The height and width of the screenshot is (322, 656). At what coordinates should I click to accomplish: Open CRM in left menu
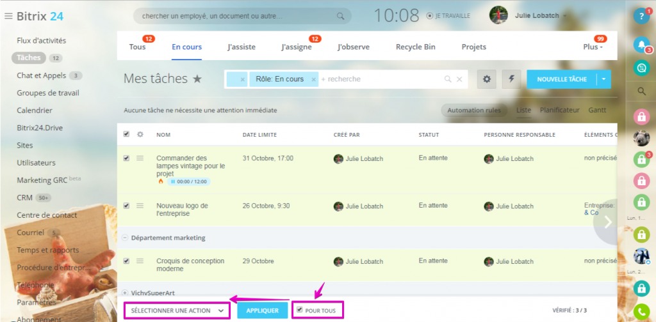25,197
